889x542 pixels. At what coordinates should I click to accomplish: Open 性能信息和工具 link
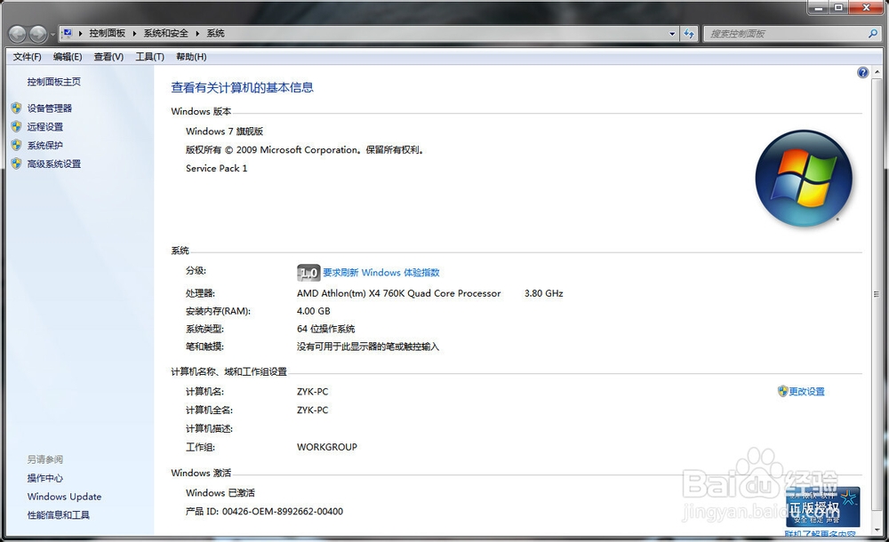pyautogui.click(x=59, y=515)
